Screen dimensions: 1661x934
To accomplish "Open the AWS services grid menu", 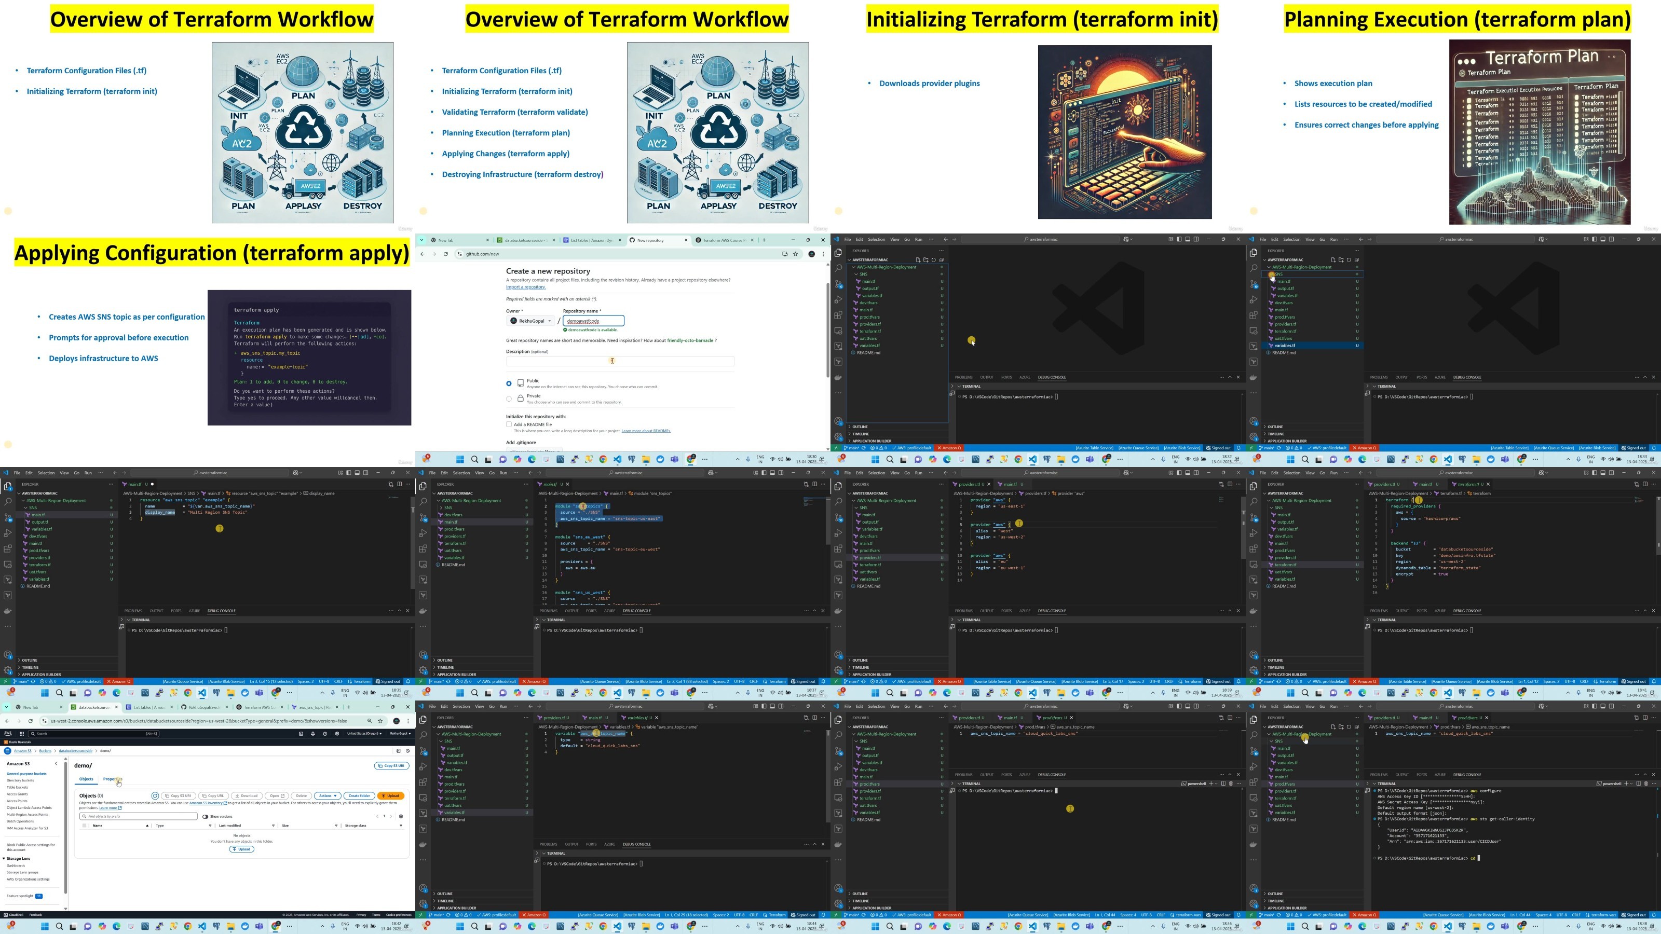I will (x=21, y=734).
